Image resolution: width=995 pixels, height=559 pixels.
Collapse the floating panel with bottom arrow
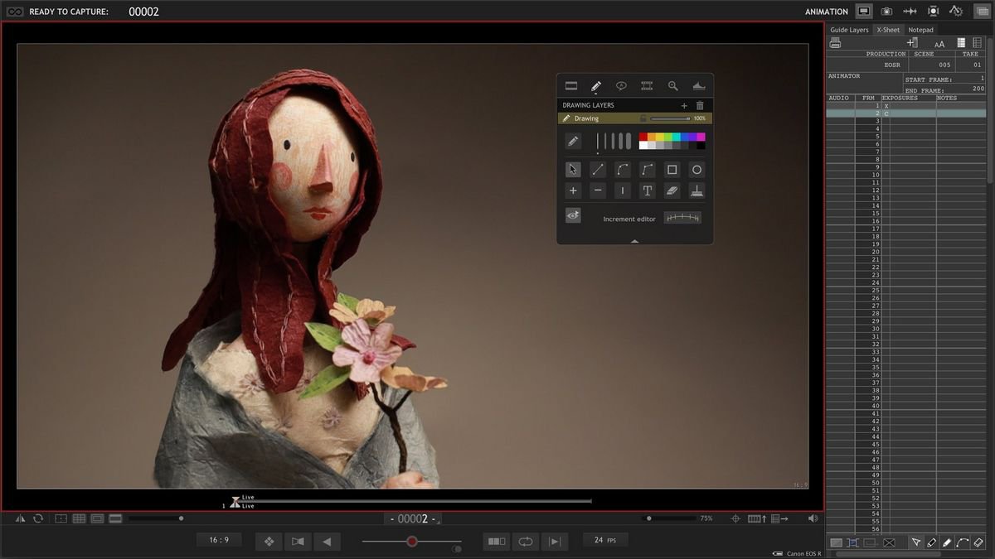634,241
